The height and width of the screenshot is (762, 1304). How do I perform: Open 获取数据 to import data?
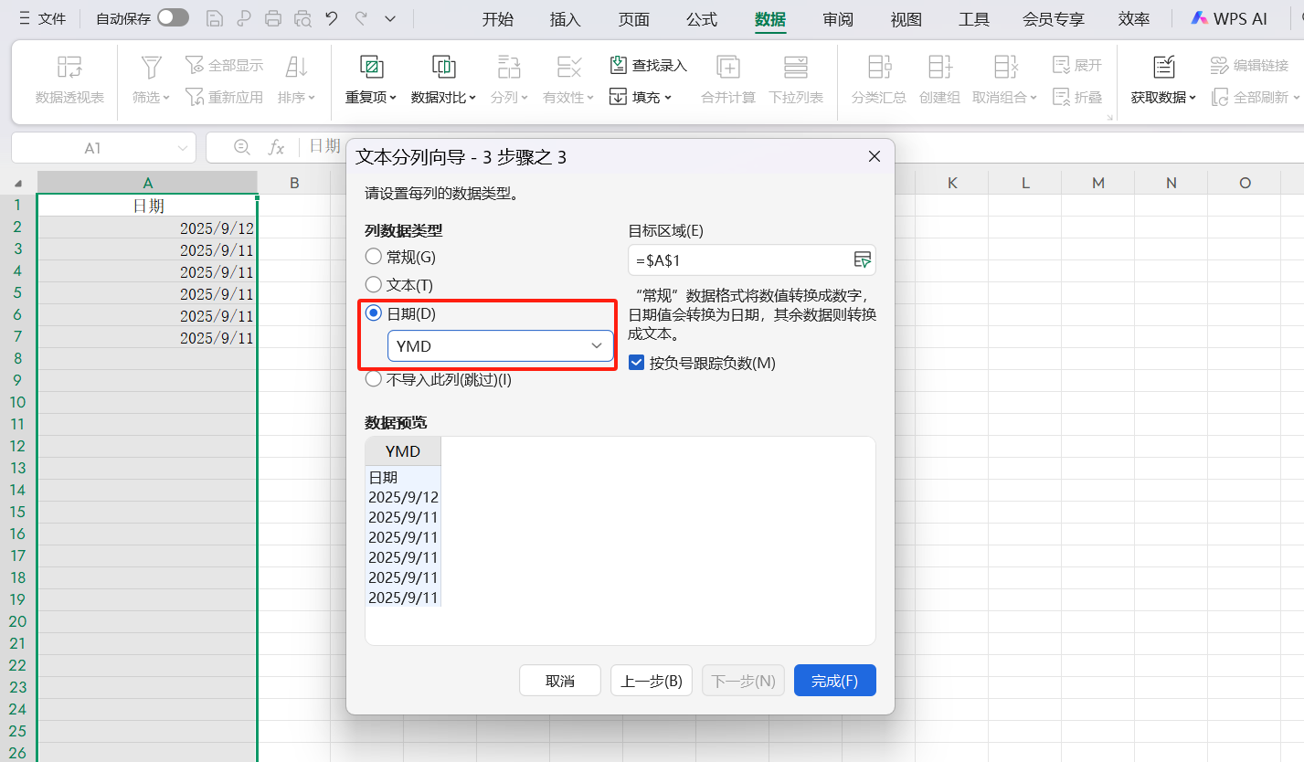pyautogui.click(x=1161, y=80)
